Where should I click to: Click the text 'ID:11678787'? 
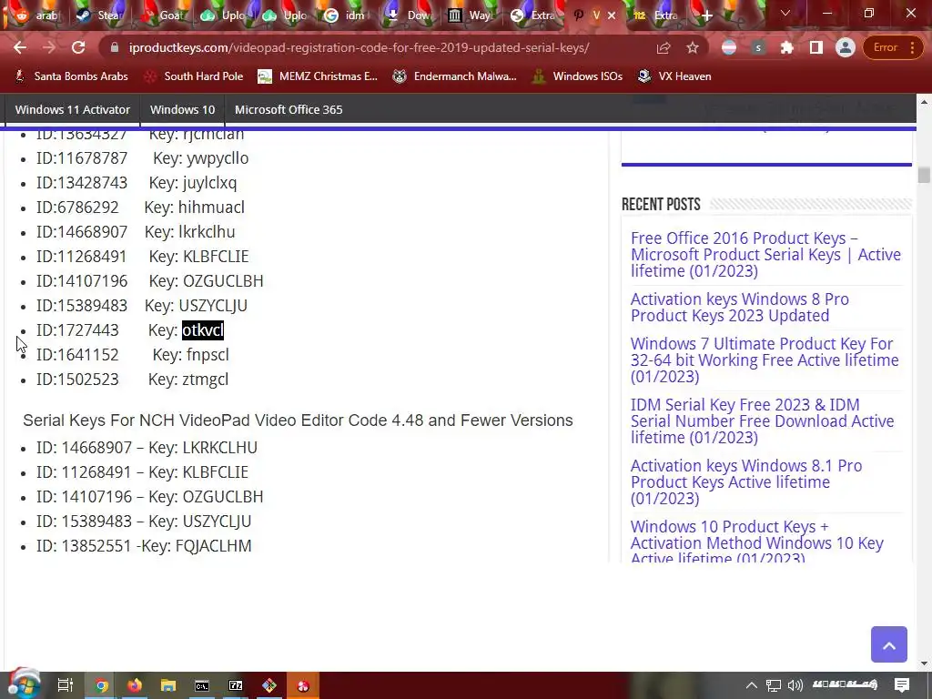[82, 158]
